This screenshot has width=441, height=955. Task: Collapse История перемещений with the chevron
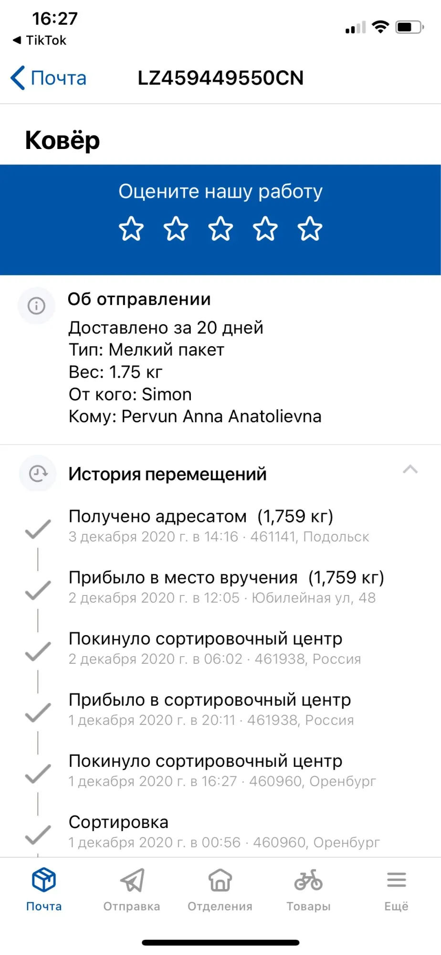[410, 470]
